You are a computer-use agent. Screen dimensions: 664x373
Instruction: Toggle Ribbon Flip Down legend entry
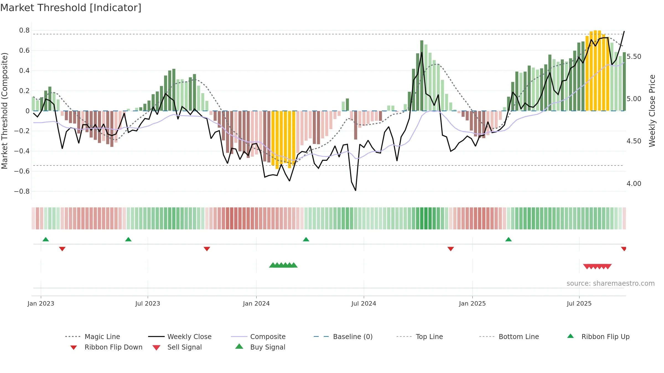(x=106, y=347)
